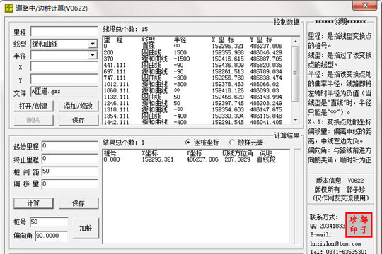Click the 起始里程 input field
This screenshot has height=254, width=382.
[x=69, y=146]
